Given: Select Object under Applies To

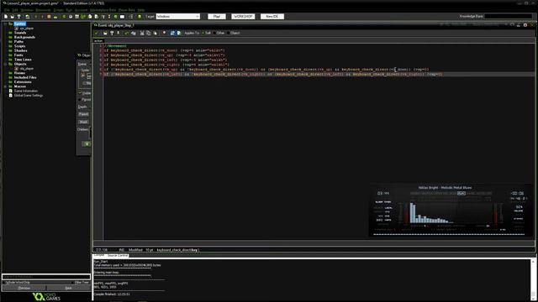Looking at the screenshot, I should click(234, 33).
